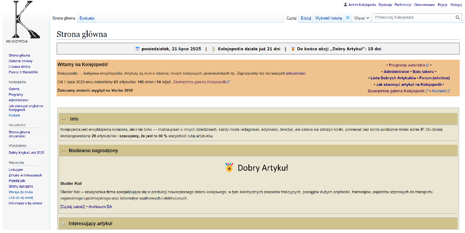Switch to the Dyskusja tab
Image resolution: width=465 pixels, height=233 pixels.
point(87,18)
